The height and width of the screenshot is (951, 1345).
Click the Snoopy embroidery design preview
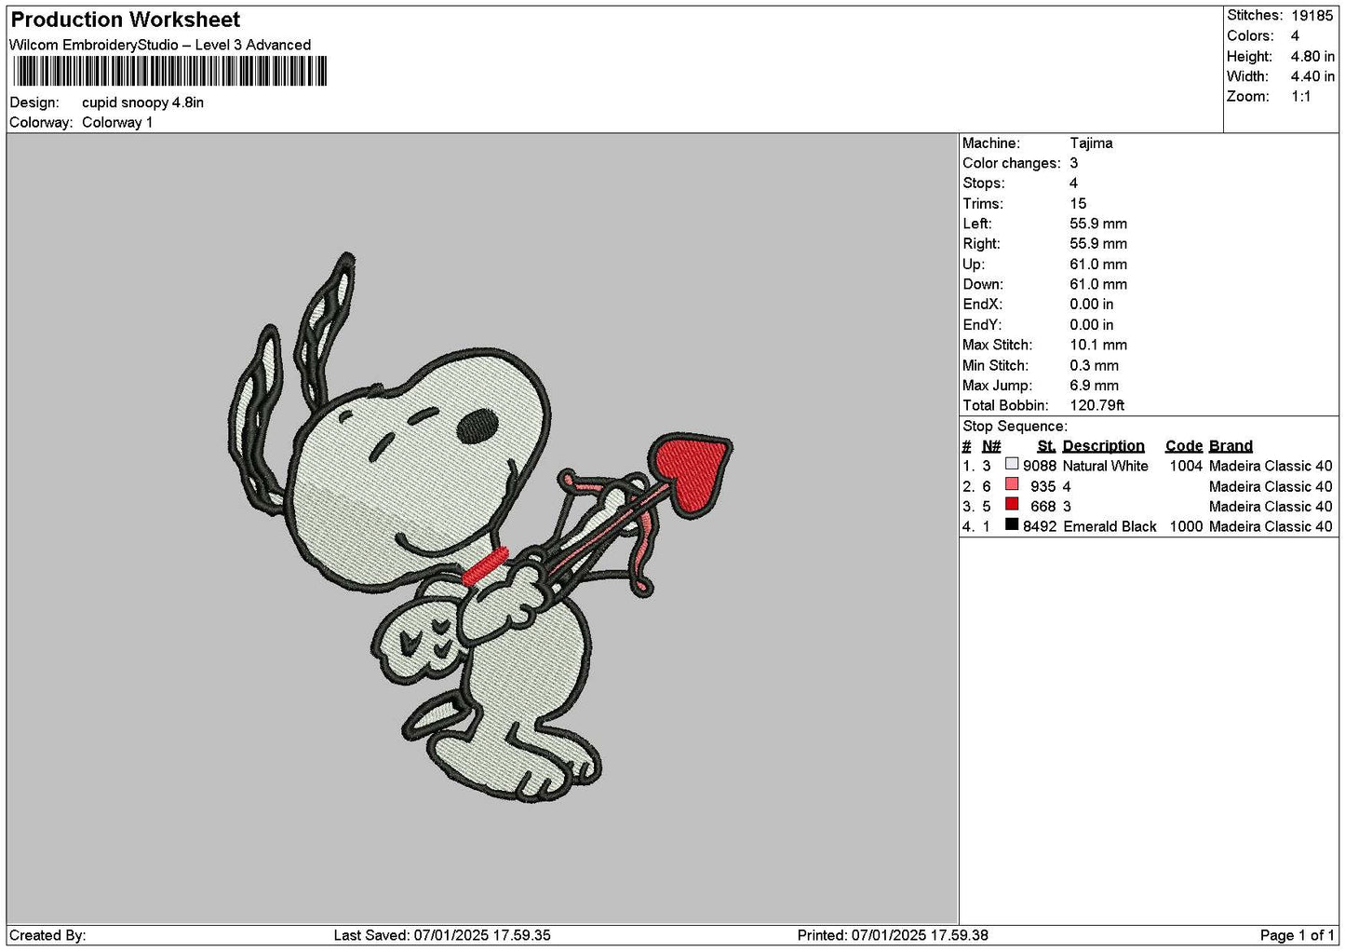(x=480, y=527)
